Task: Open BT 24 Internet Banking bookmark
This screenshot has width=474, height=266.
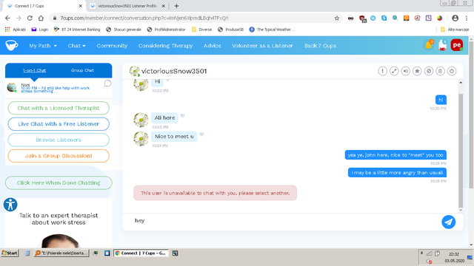Action: tap(77, 30)
